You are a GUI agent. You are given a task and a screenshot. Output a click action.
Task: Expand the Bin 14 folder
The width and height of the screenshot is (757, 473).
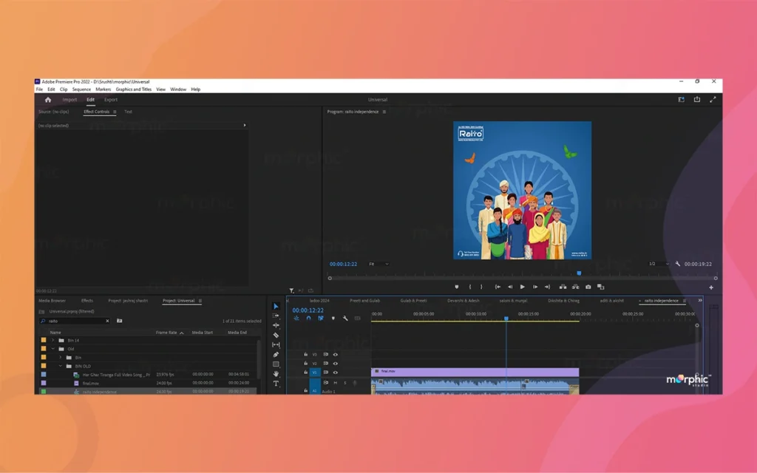pyautogui.click(x=52, y=341)
